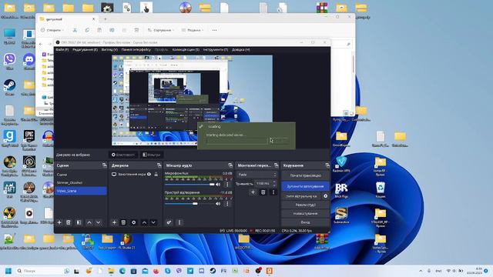Viewport: 493px width, 277px height.
Task: Open the Edit menu in OBS
Action: point(85,49)
